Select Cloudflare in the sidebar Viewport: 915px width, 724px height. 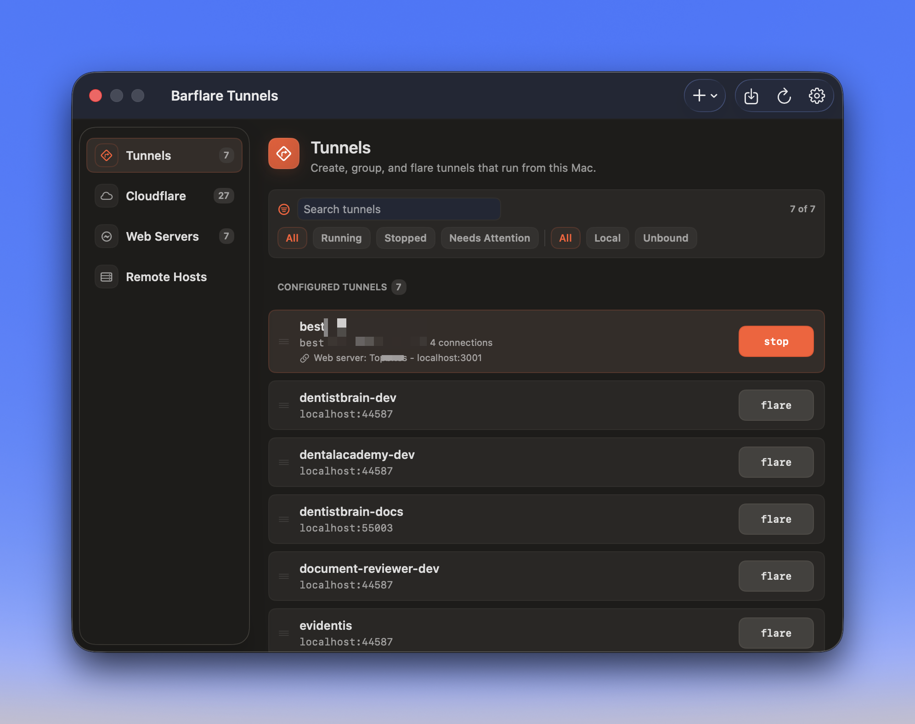click(164, 196)
